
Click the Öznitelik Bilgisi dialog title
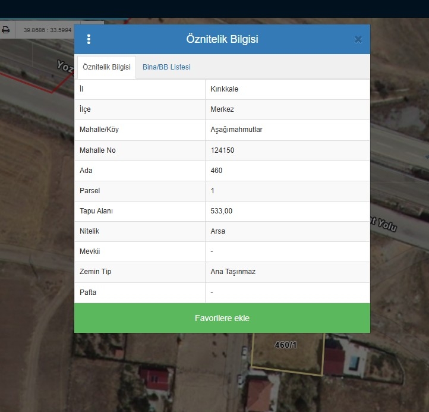[222, 39]
